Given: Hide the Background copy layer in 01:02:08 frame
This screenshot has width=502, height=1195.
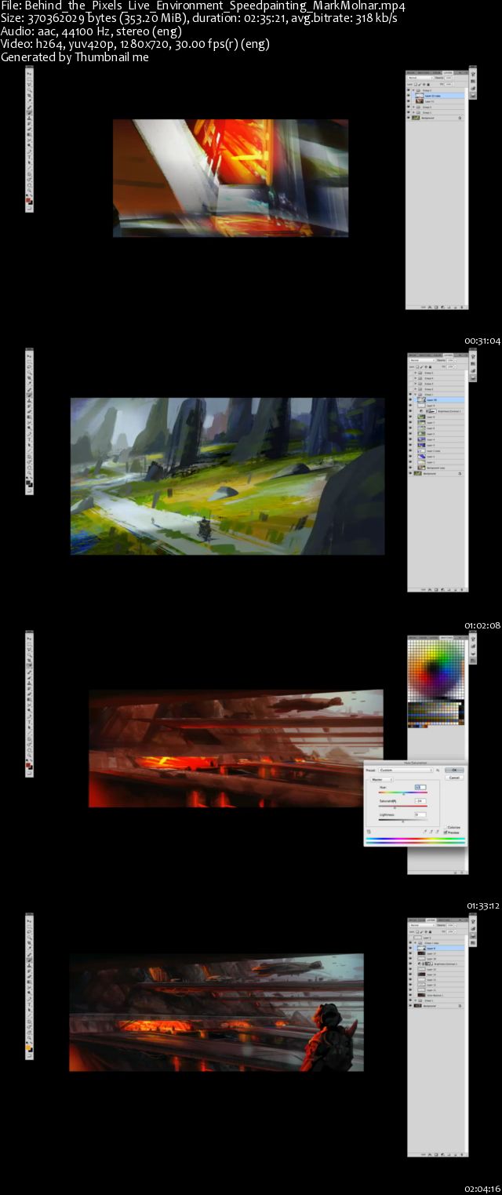Looking at the screenshot, I should (x=410, y=468).
